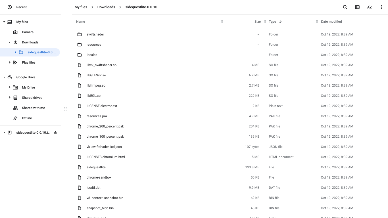The image size is (388, 218).
Task: Open the three-dot overflow menu
Action: click(382, 7)
